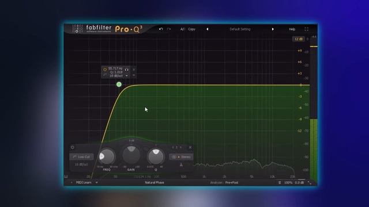Select the previous band with the left arrow

point(173,147)
